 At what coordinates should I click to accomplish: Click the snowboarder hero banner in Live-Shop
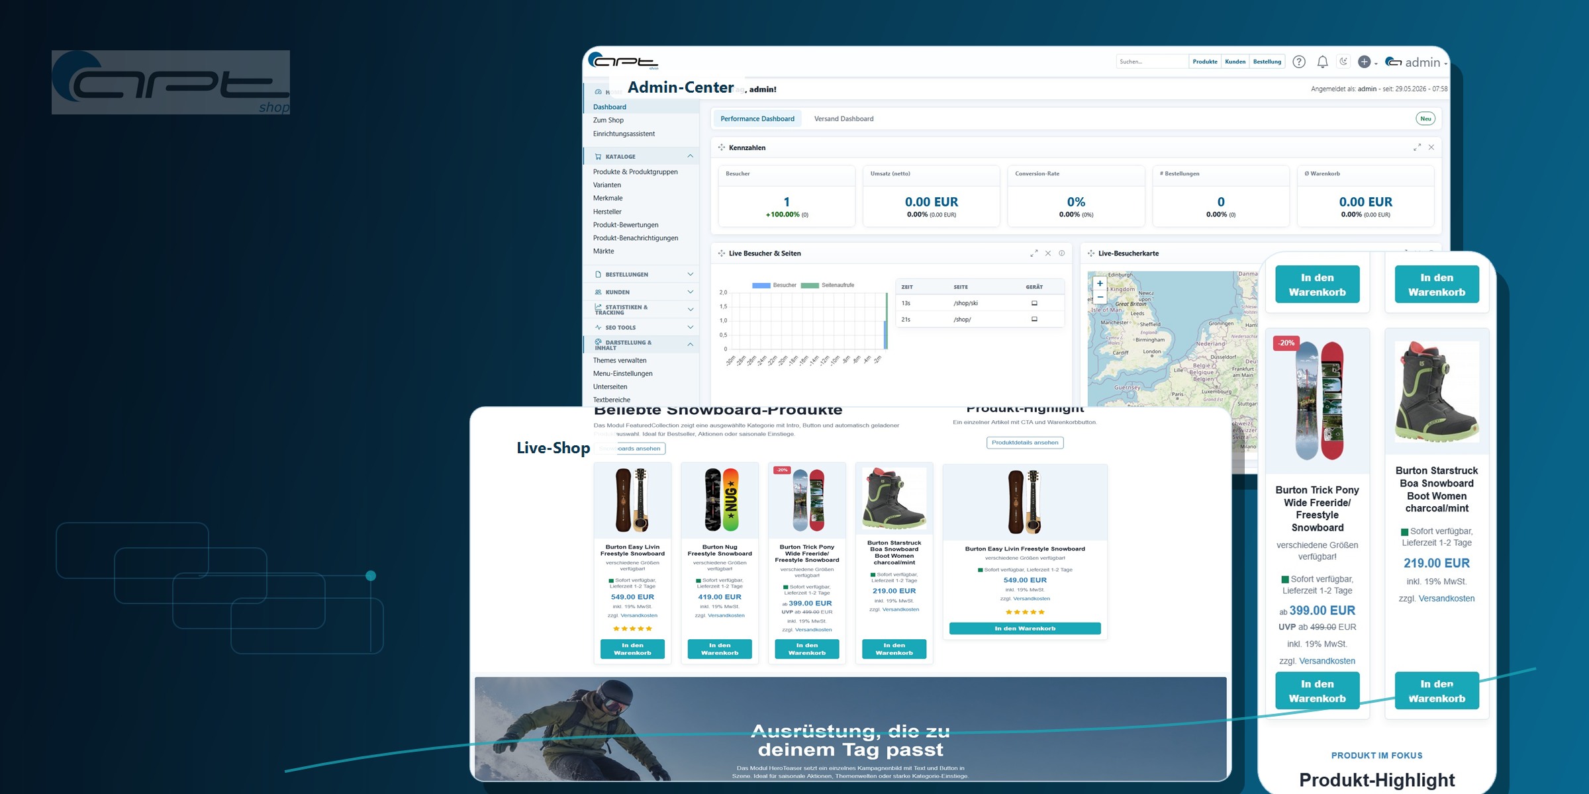850,728
